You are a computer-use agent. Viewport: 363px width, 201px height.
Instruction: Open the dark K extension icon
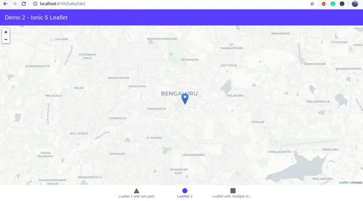pos(342,4)
